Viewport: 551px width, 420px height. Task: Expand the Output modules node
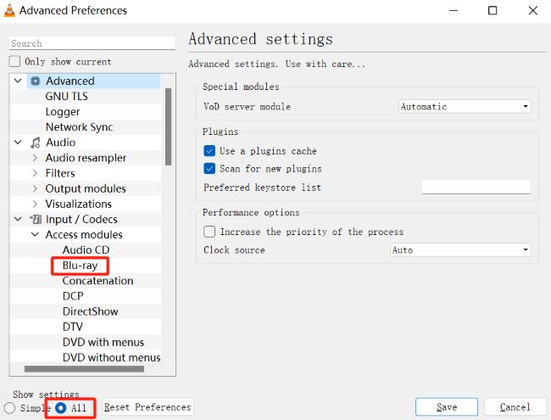click(x=35, y=188)
